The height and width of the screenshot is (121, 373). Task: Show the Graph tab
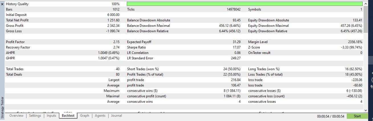[85, 116]
